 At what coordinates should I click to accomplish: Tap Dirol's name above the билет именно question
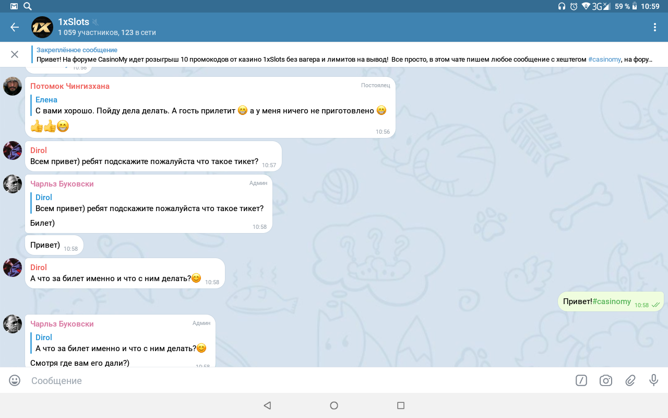(39, 268)
